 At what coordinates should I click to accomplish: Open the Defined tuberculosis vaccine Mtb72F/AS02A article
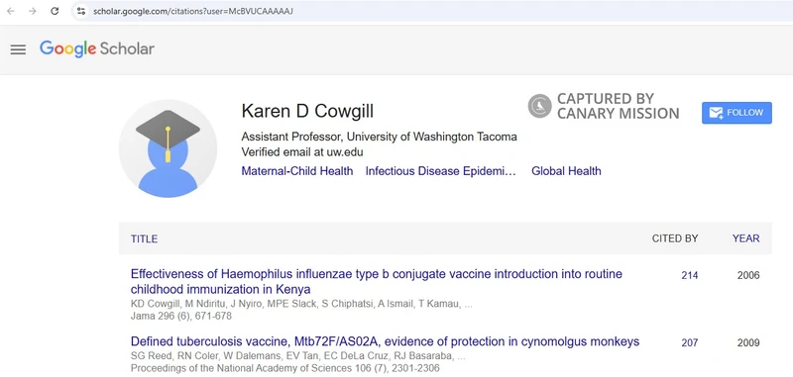click(385, 341)
